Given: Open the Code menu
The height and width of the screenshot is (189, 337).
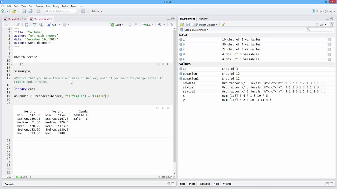Looking at the screenshot, I should pos(16,6).
